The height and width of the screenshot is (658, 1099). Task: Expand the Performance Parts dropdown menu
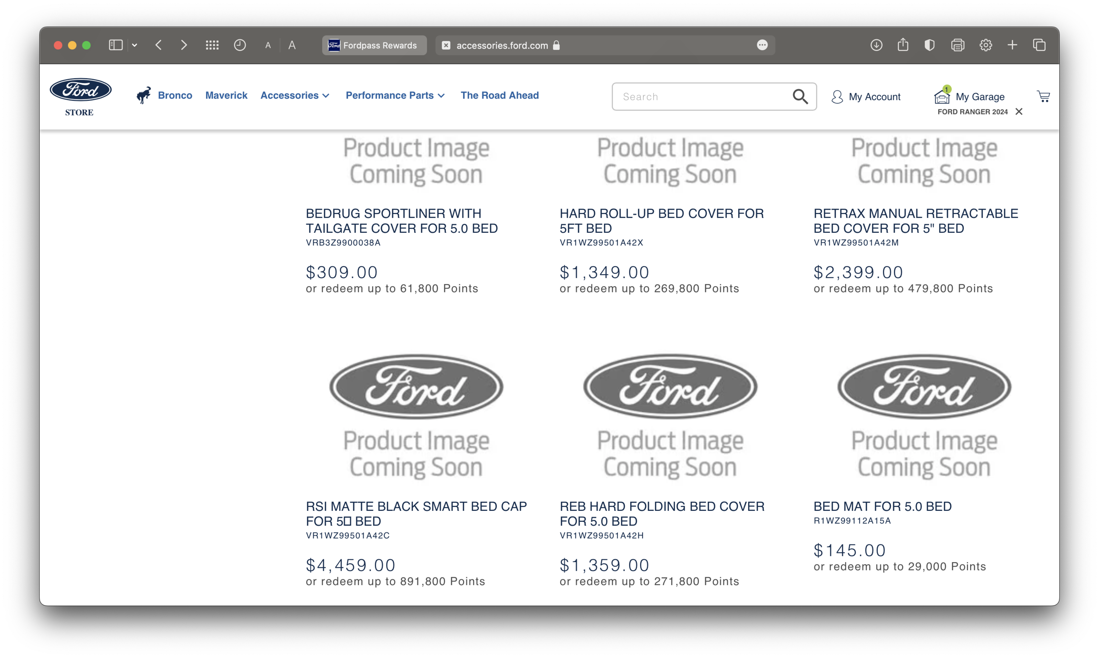coord(395,95)
